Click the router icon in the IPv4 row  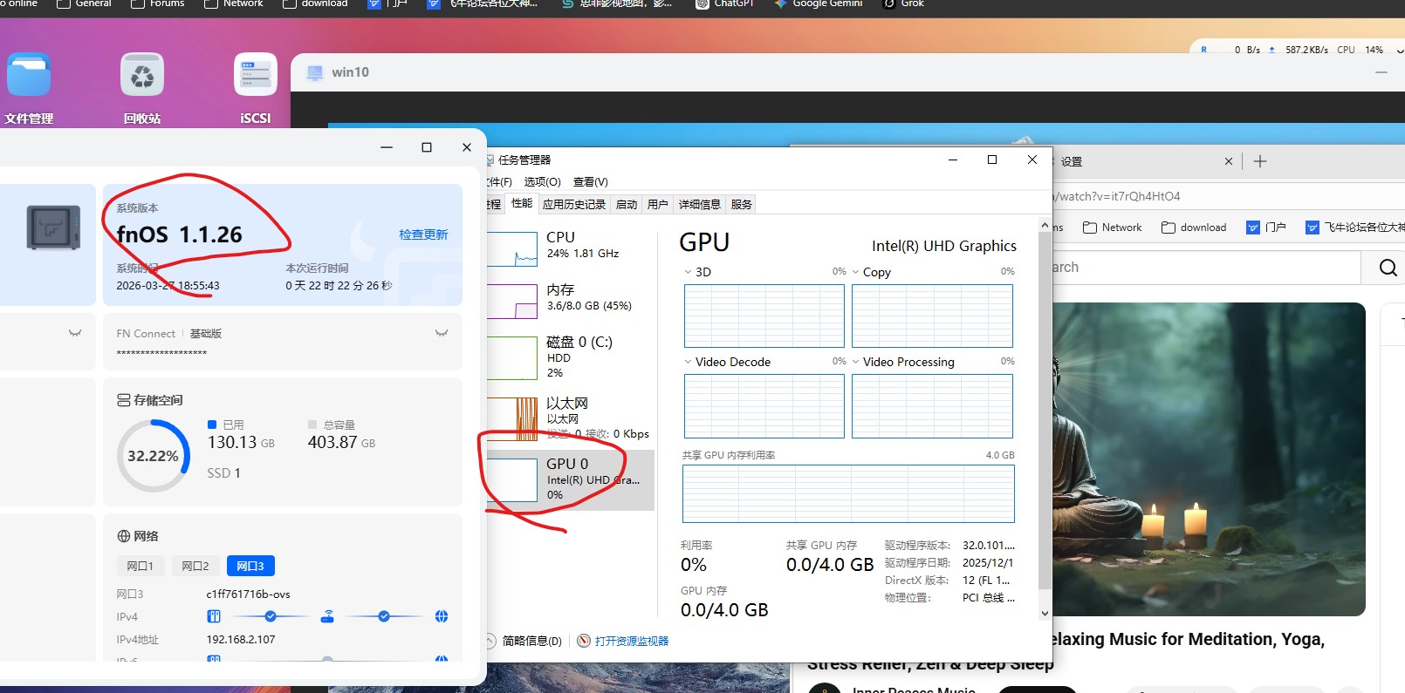click(327, 616)
